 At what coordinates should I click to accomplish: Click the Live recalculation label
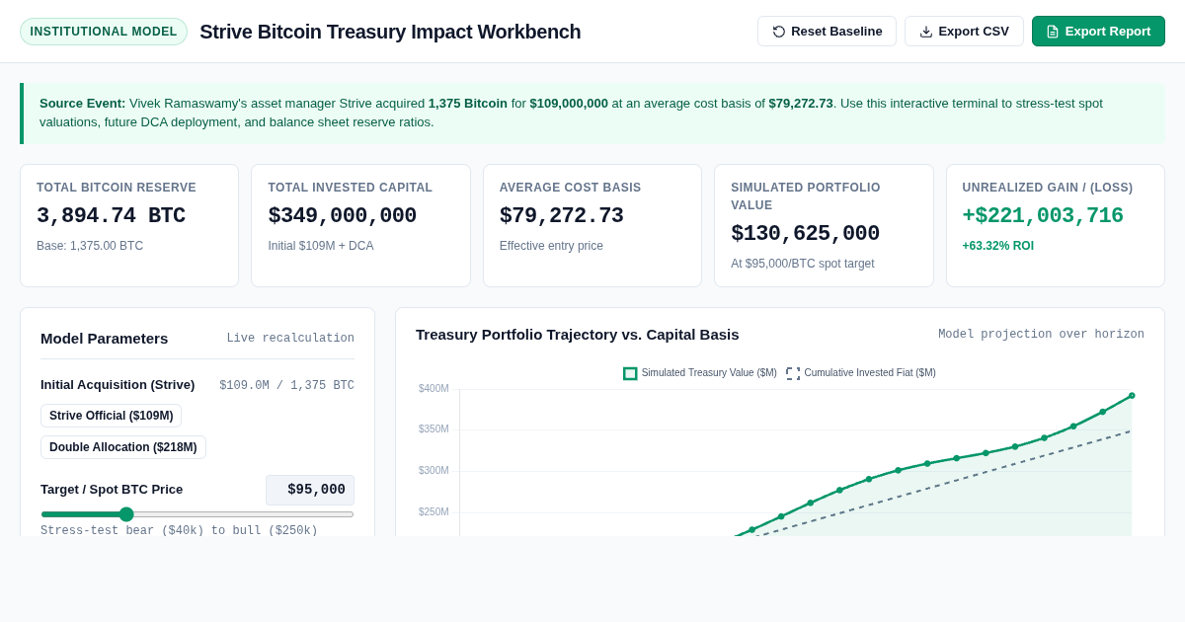290,338
